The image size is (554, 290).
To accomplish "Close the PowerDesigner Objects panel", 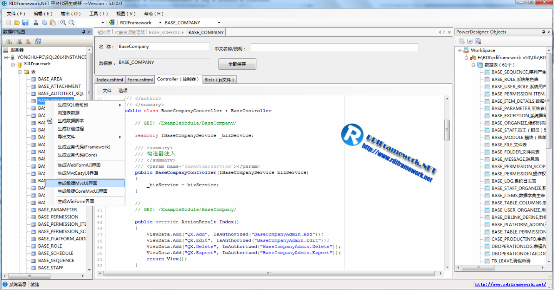I will [x=549, y=32].
